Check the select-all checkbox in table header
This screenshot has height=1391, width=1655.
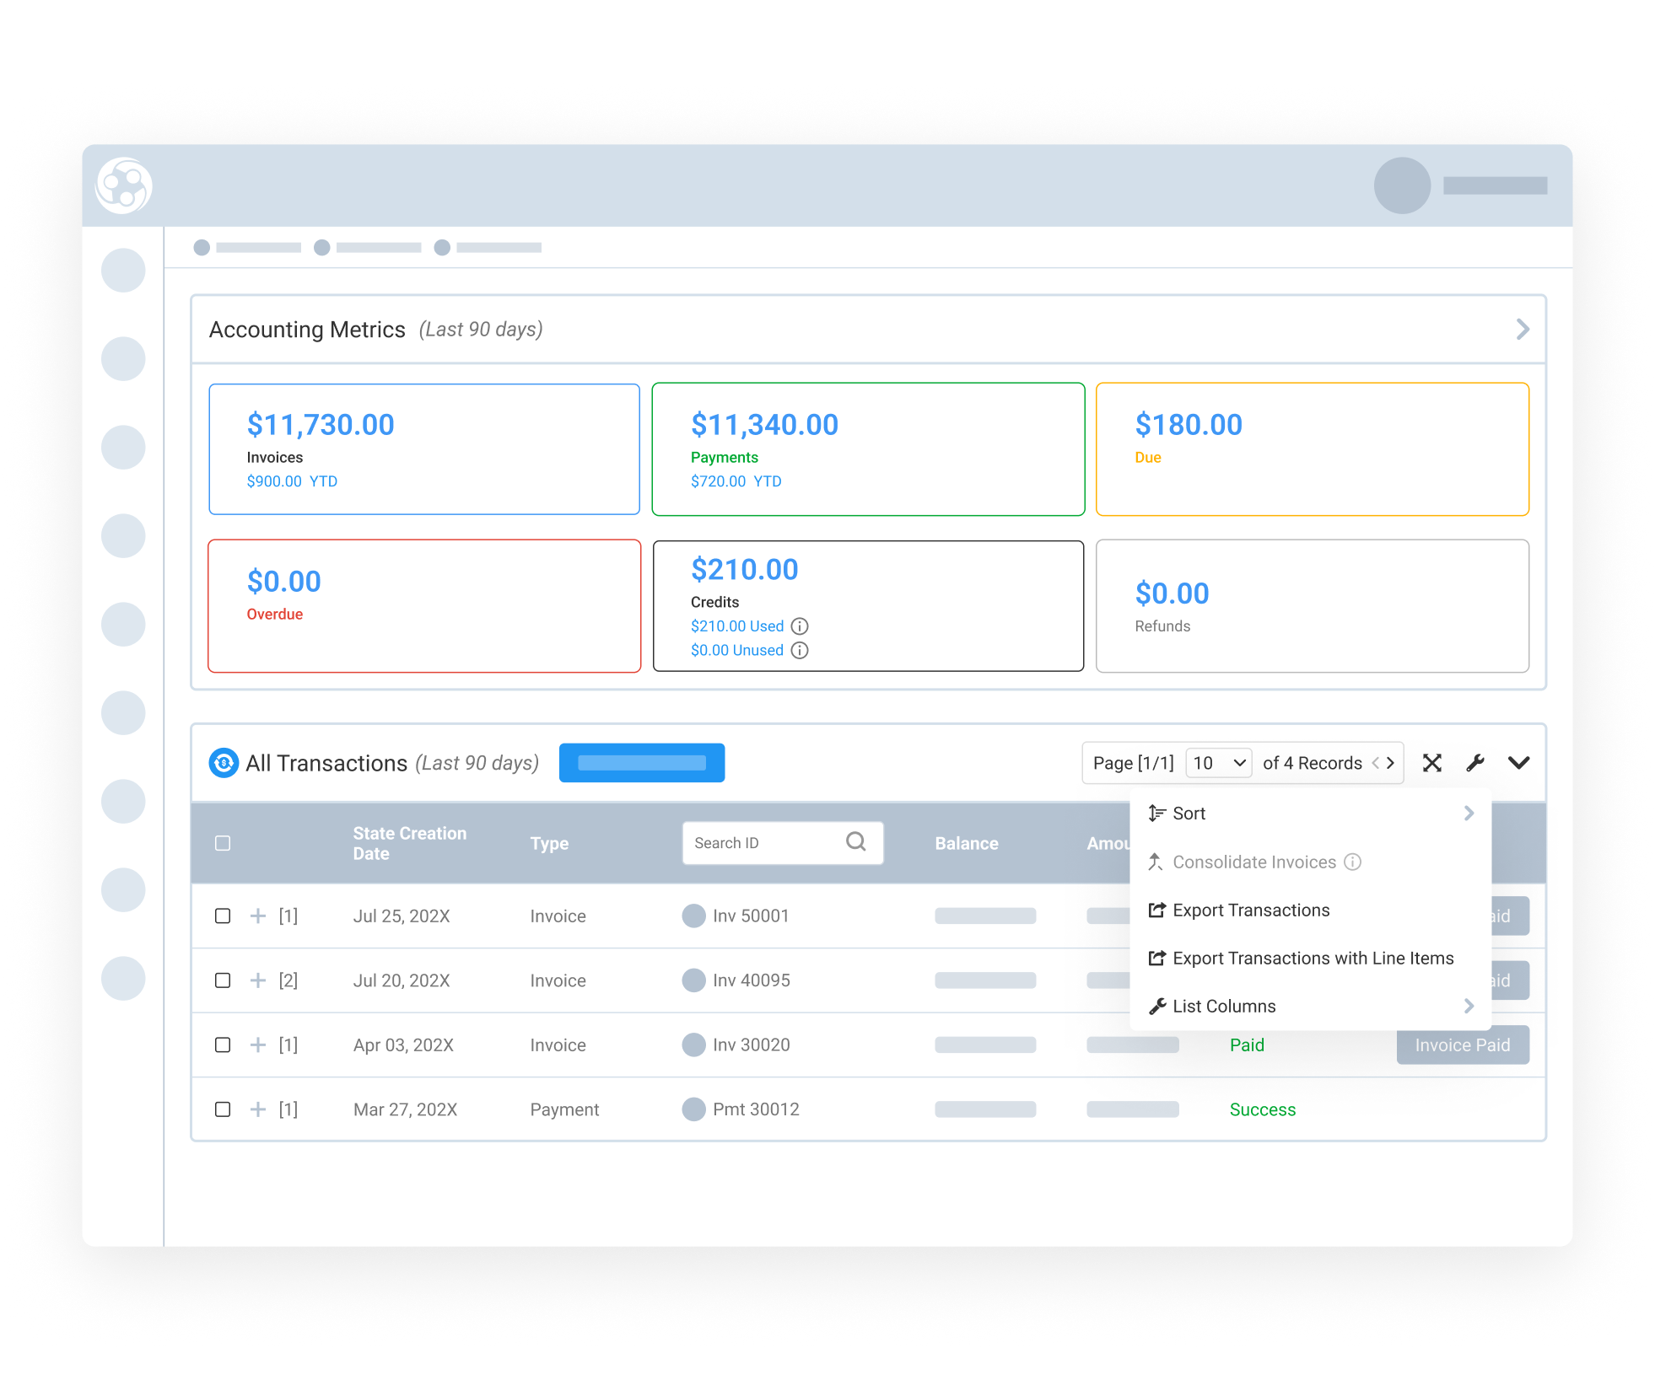pyautogui.click(x=223, y=843)
